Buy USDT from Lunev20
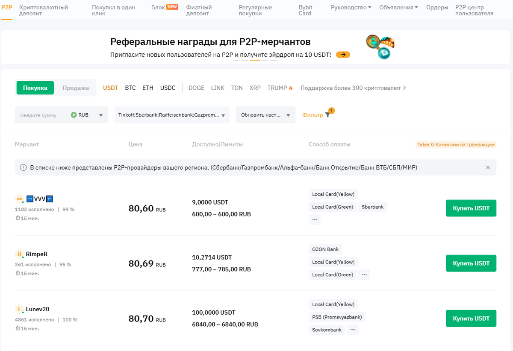Screen dimensions: 513x351 (x=471, y=319)
